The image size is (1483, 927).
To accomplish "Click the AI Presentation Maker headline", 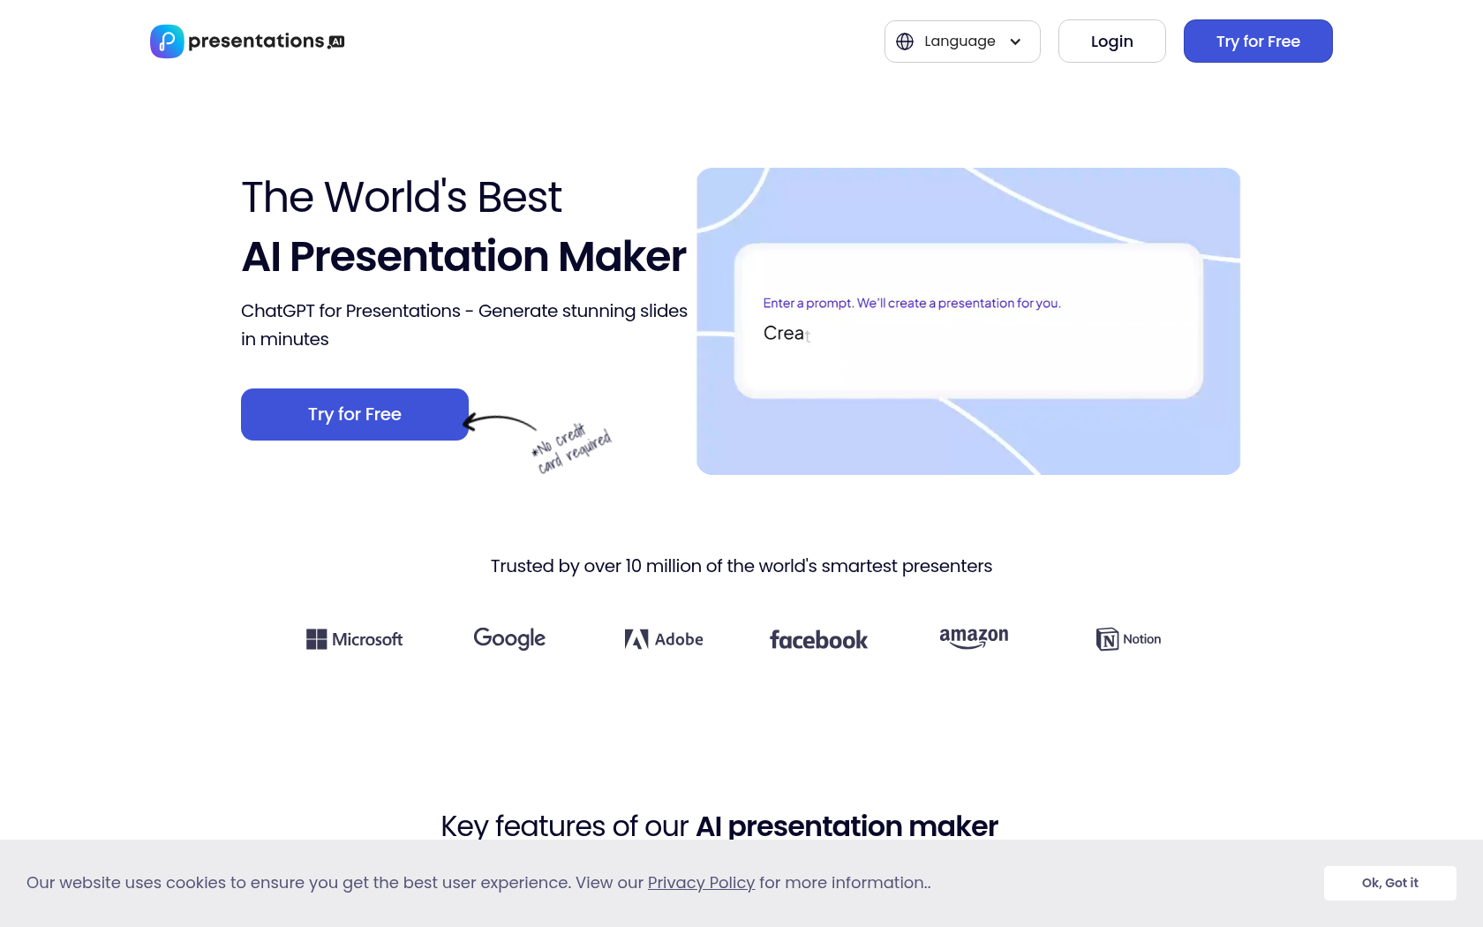I will coord(463,257).
